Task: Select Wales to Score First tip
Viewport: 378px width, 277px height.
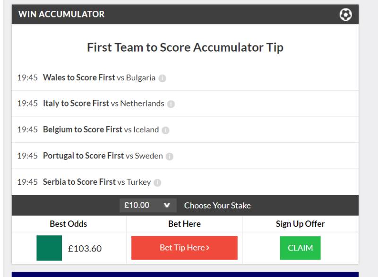Action: (79, 78)
